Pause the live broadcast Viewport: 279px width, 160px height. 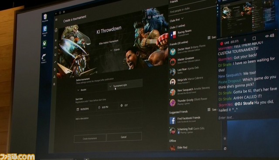pyautogui.click(x=245, y=40)
